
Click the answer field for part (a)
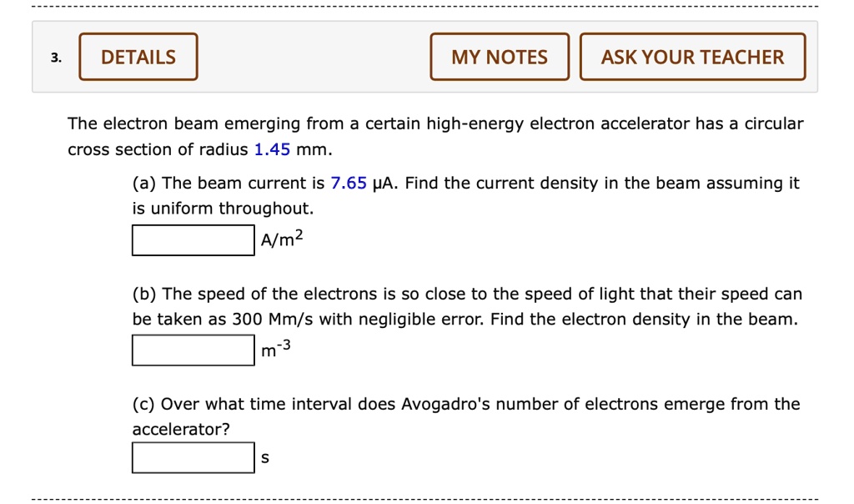point(192,240)
